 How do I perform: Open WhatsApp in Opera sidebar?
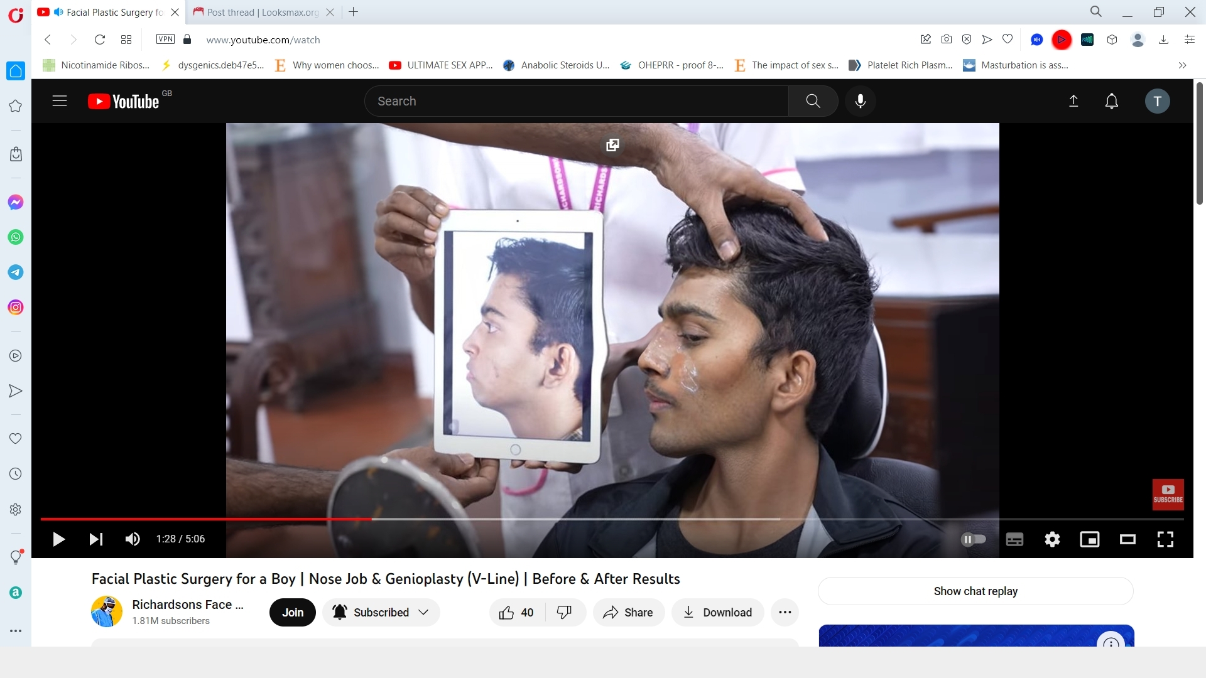[16, 237]
